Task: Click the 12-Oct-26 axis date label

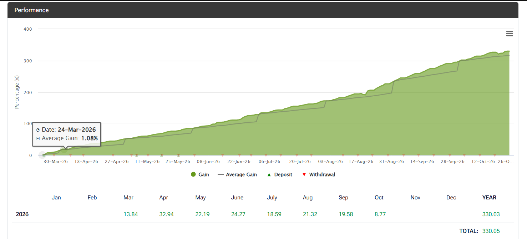Action: pyautogui.click(x=483, y=162)
